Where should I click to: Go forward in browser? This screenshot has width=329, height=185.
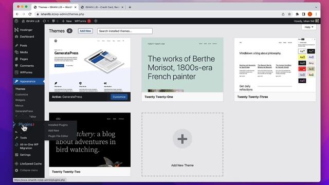[x=24, y=14]
